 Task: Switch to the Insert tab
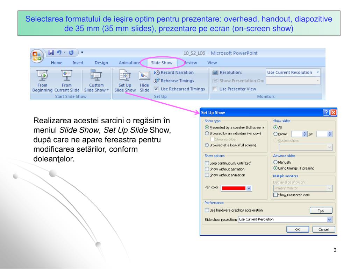[x=78, y=63]
